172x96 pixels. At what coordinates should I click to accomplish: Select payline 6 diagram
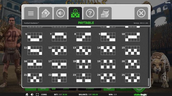pyautogui.click(x=35, y=37)
